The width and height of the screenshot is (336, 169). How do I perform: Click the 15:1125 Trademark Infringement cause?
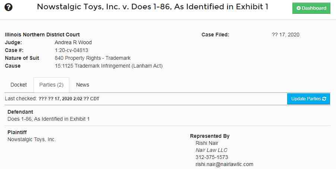(109, 66)
